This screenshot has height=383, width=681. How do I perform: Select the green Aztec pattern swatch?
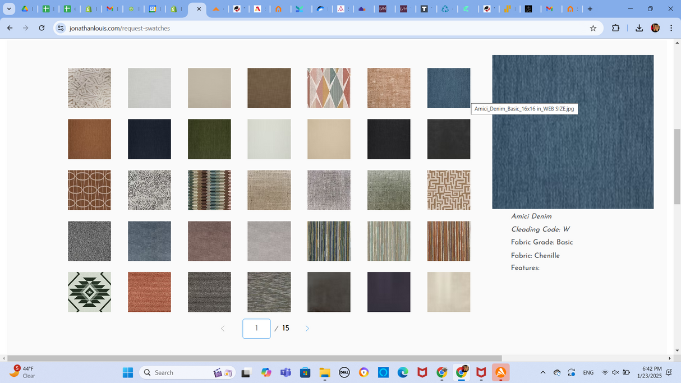click(89, 292)
